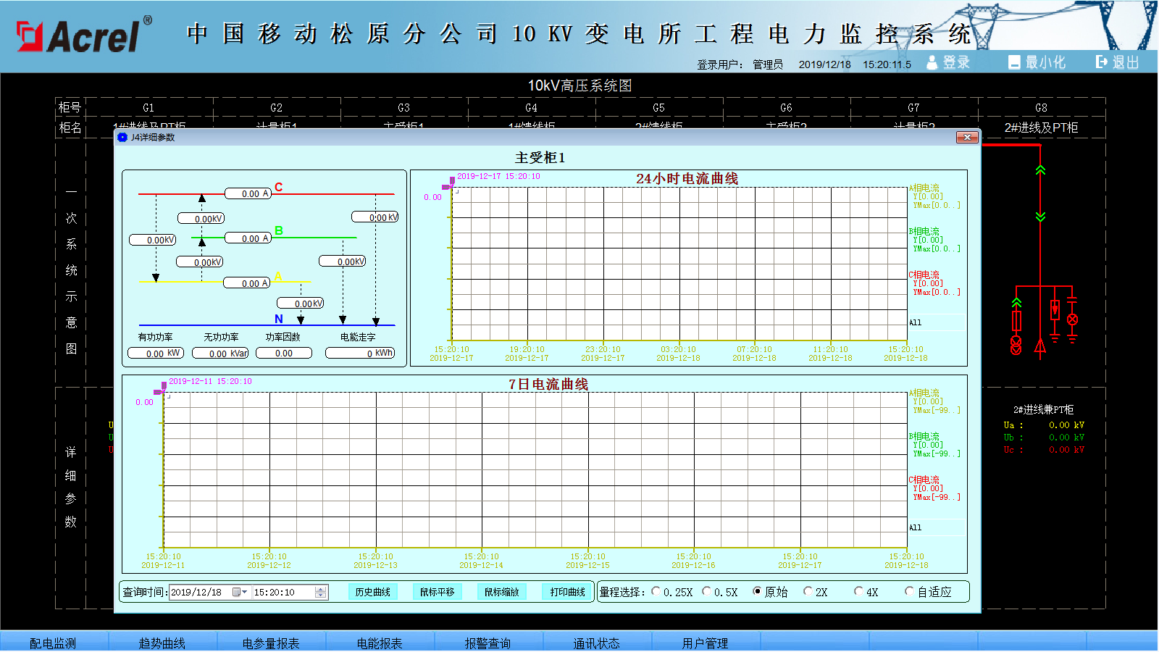
Task: Open the 报警查询 menu tab
Action: [488, 643]
